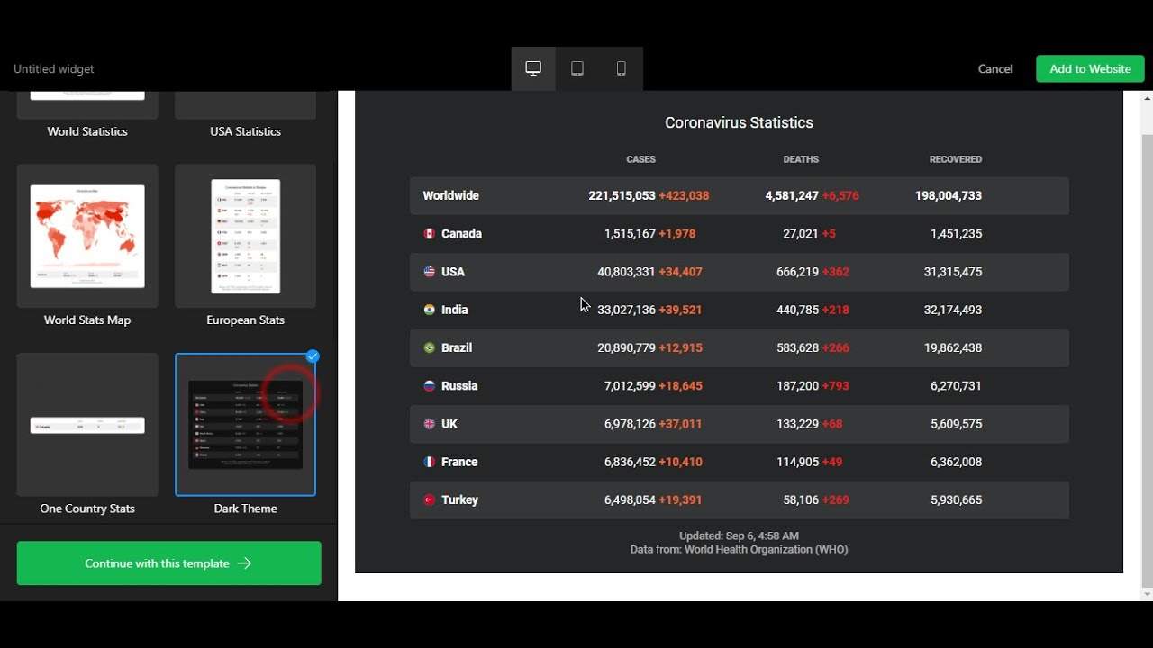The width and height of the screenshot is (1153, 648).
Task: Click the European Stats label
Action: 245,320
